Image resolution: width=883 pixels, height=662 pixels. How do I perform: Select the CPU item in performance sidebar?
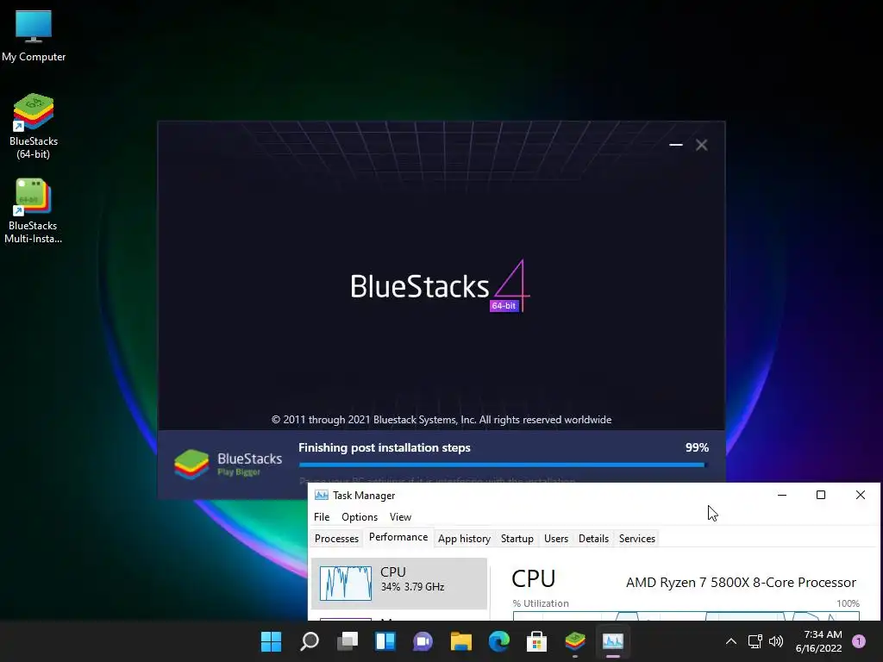pyautogui.click(x=399, y=584)
